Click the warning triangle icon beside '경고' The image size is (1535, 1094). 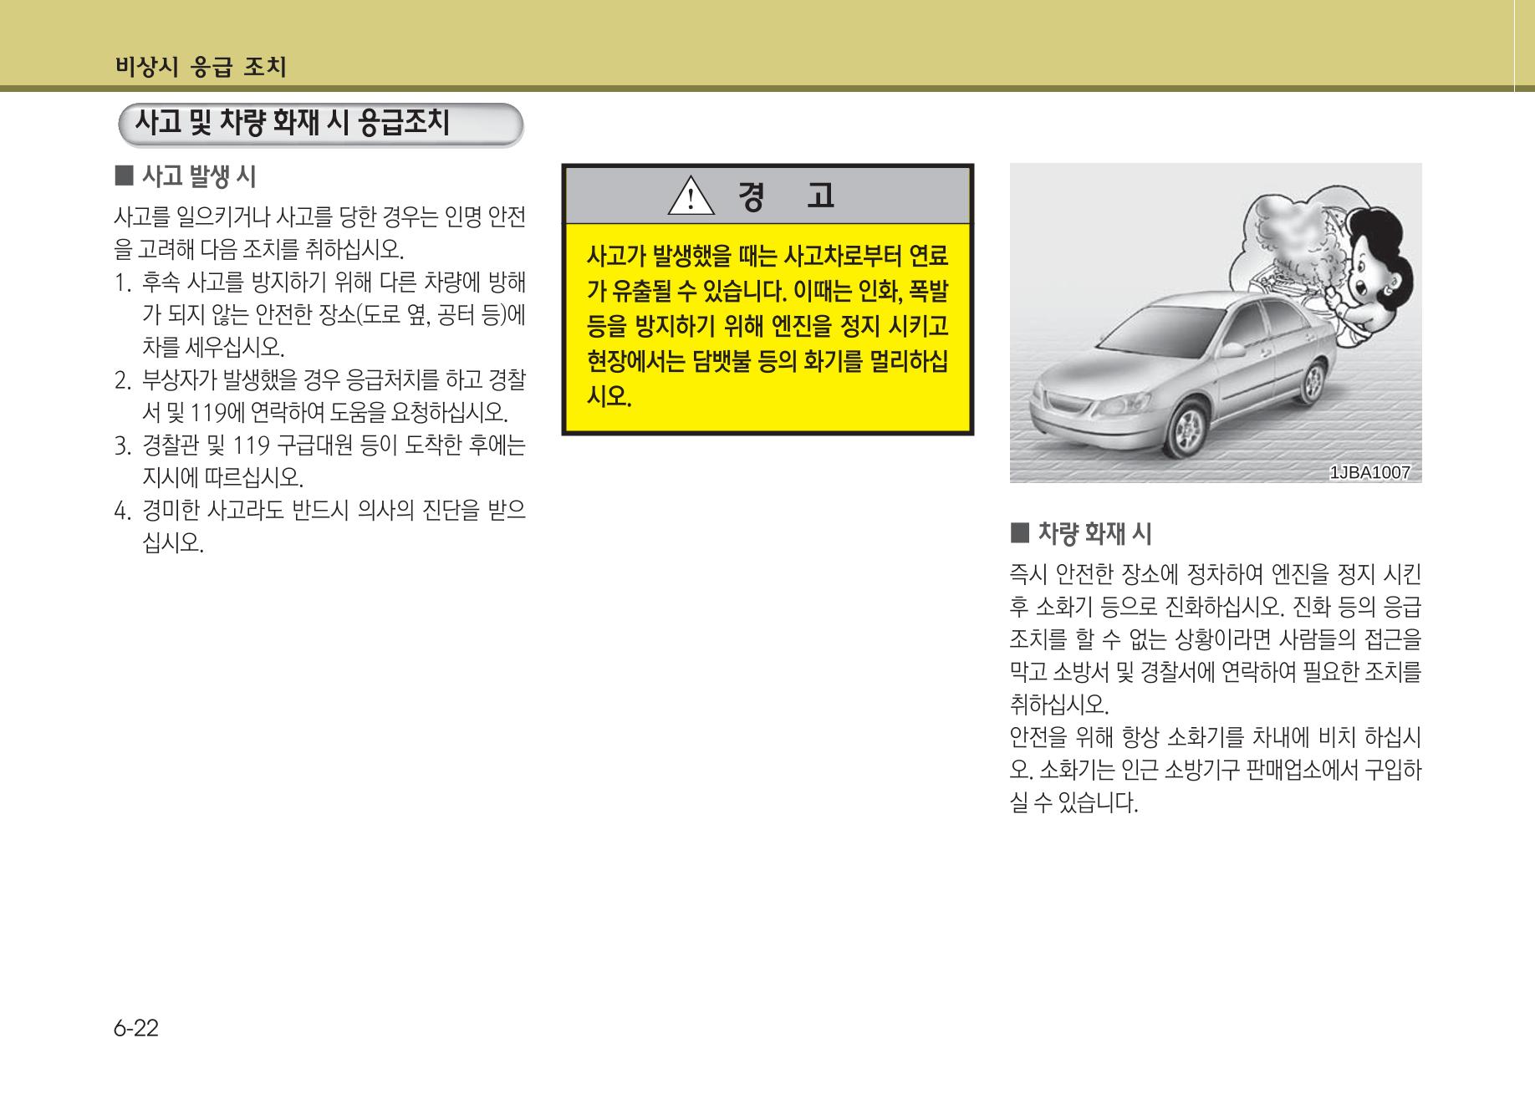(x=691, y=196)
